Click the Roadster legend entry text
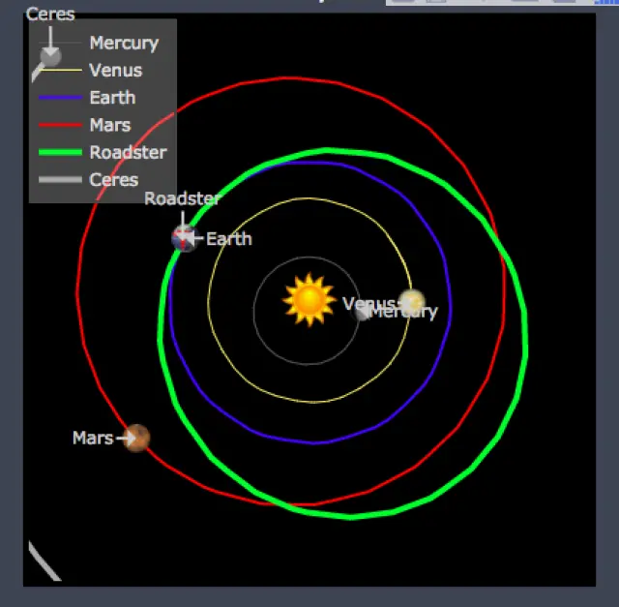Screen dimensions: 619x607 [x=128, y=152]
